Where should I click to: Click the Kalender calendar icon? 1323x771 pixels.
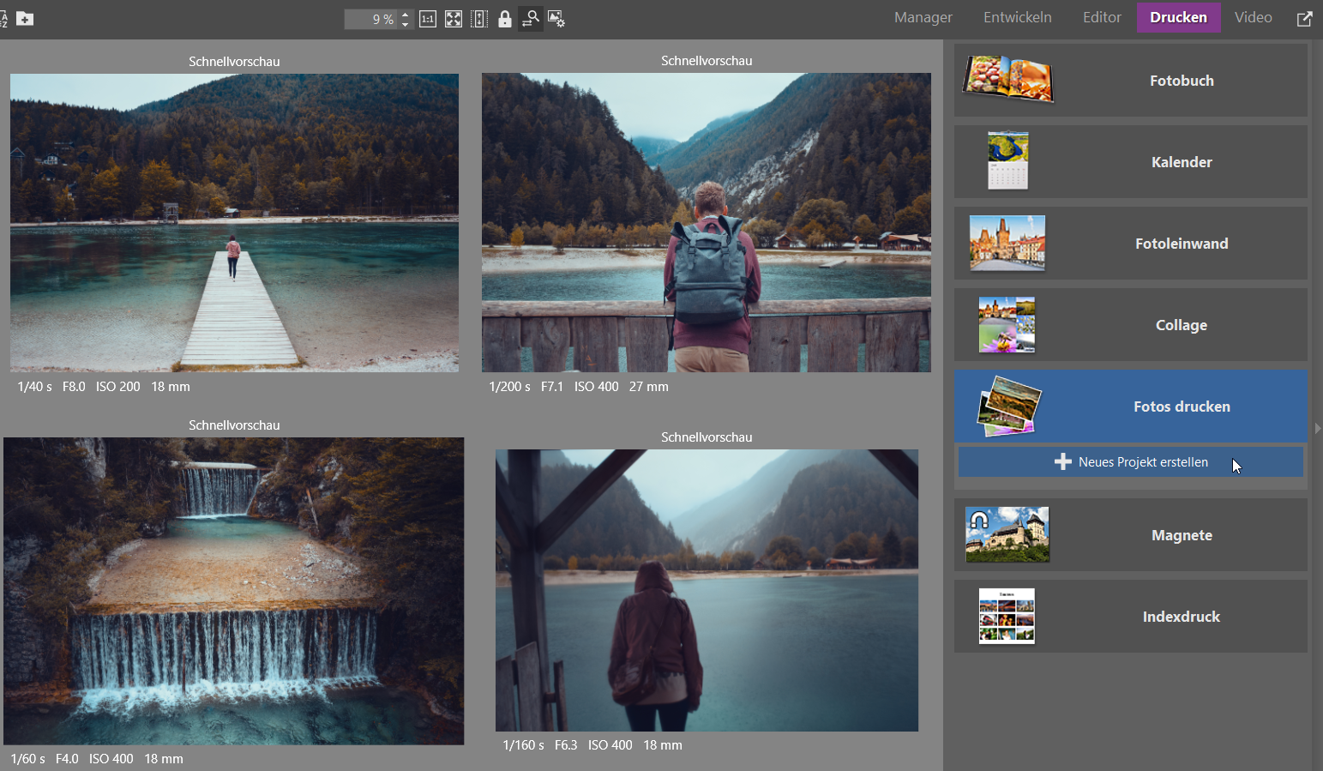pyautogui.click(x=1006, y=160)
